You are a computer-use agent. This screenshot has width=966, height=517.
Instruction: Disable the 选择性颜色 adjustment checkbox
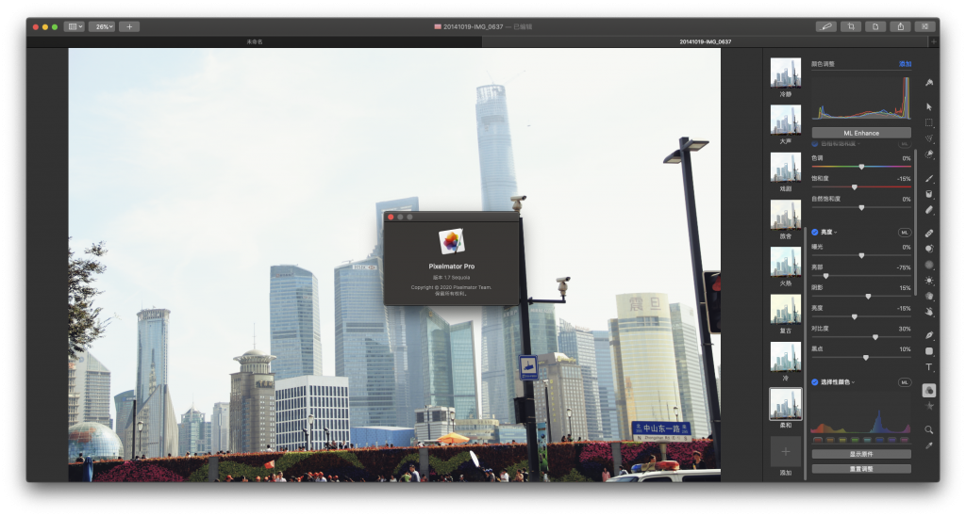[x=814, y=381]
